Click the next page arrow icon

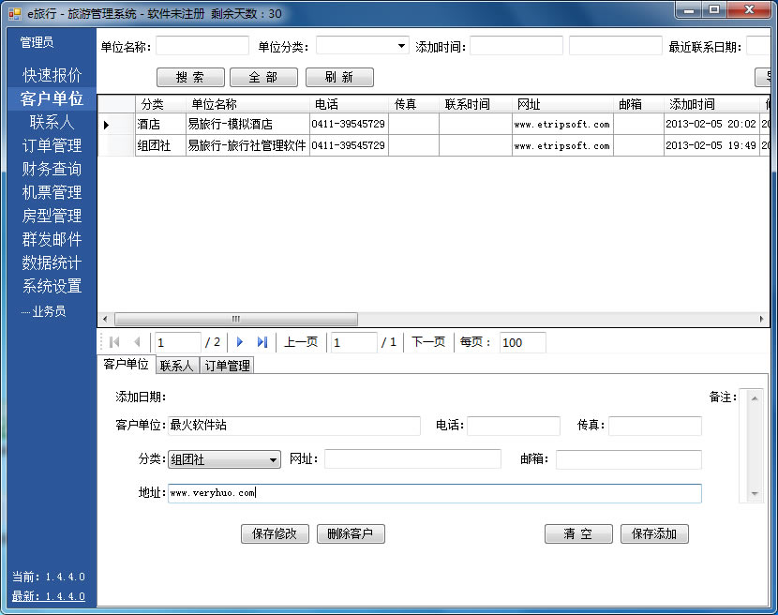[242, 342]
